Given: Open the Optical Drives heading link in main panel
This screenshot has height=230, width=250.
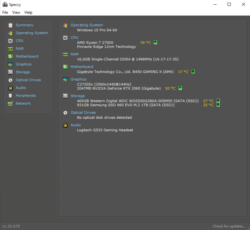Looking at the screenshot, I should pos(83,112).
